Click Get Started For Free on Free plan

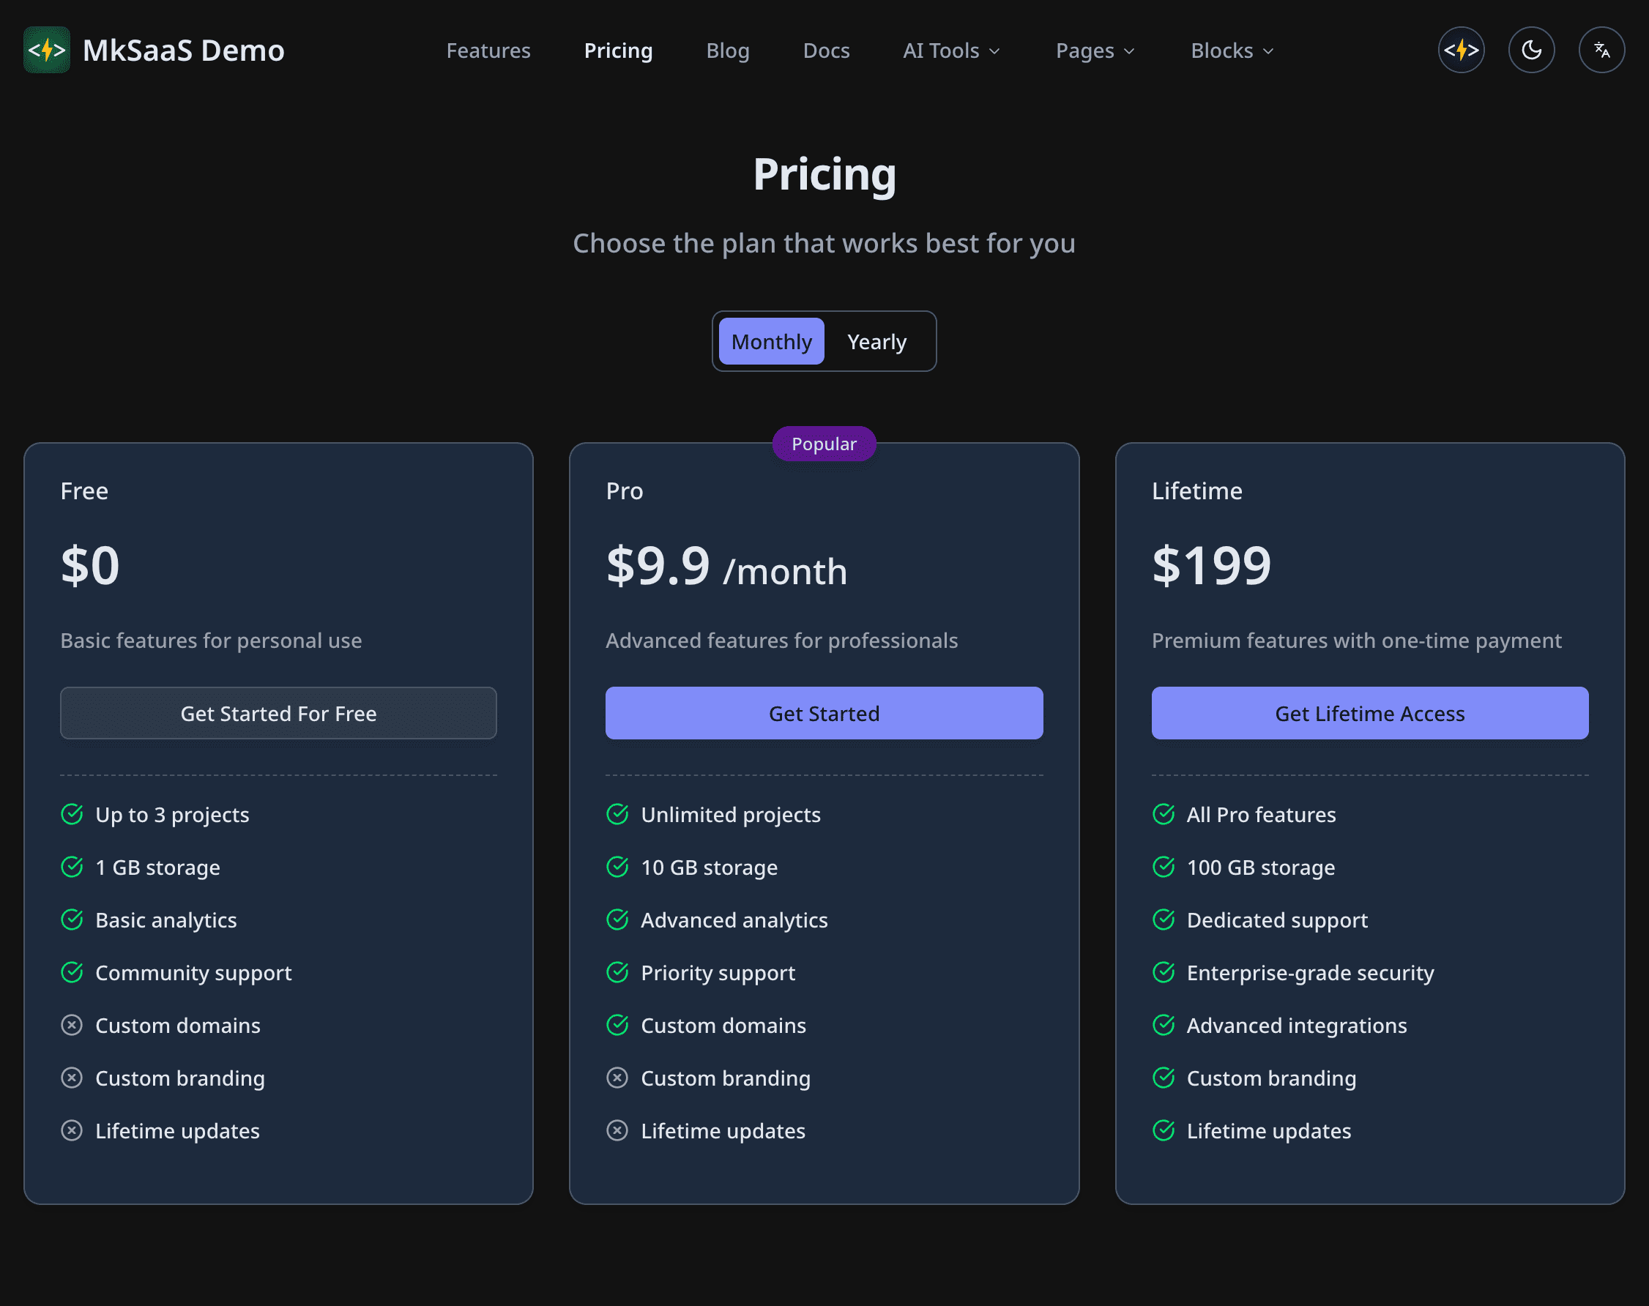278,712
